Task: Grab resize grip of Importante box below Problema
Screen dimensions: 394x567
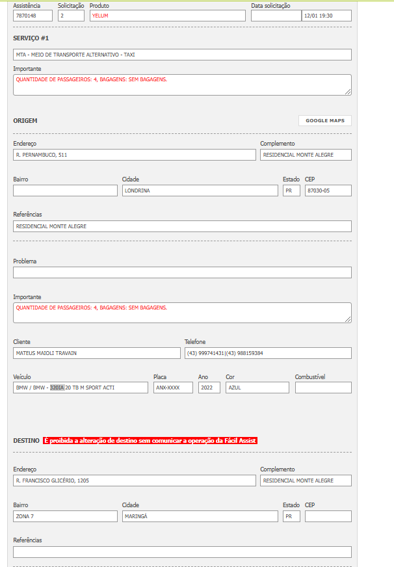Action: 348,319
